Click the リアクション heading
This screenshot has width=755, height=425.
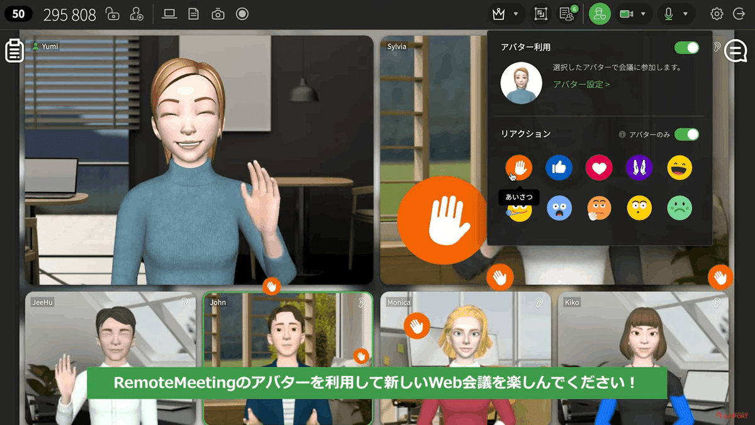click(x=526, y=134)
